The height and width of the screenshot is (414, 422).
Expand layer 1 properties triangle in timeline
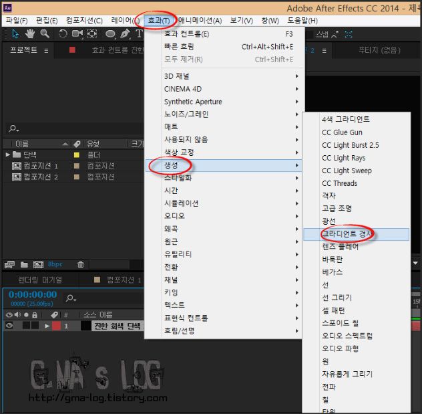pyautogui.click(x=47, y=326)
